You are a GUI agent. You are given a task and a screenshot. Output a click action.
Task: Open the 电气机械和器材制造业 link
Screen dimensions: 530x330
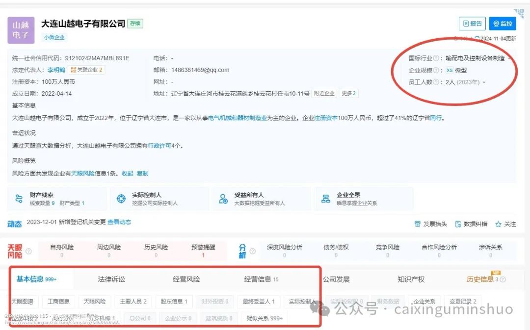(238, 118)
